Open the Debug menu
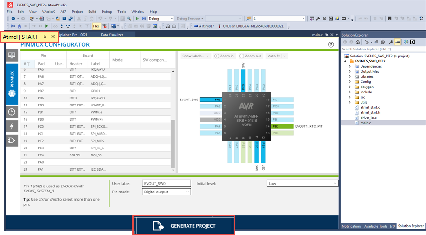Image resolution: width=426 pixels, height=235 pixels. [107, 12]
